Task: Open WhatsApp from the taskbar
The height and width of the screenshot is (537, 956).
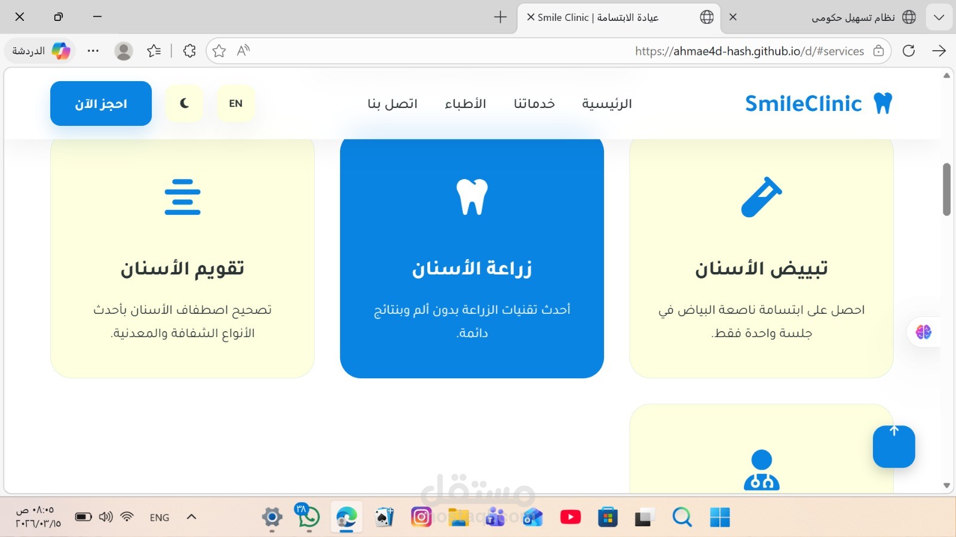Action: point(308,516)
